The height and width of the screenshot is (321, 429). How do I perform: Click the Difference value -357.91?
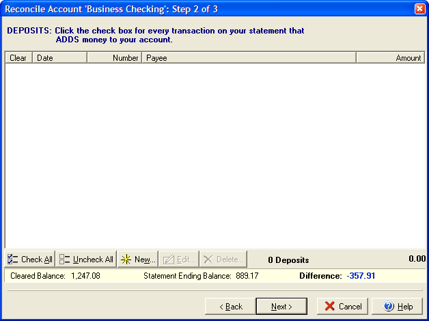(361, 276)
